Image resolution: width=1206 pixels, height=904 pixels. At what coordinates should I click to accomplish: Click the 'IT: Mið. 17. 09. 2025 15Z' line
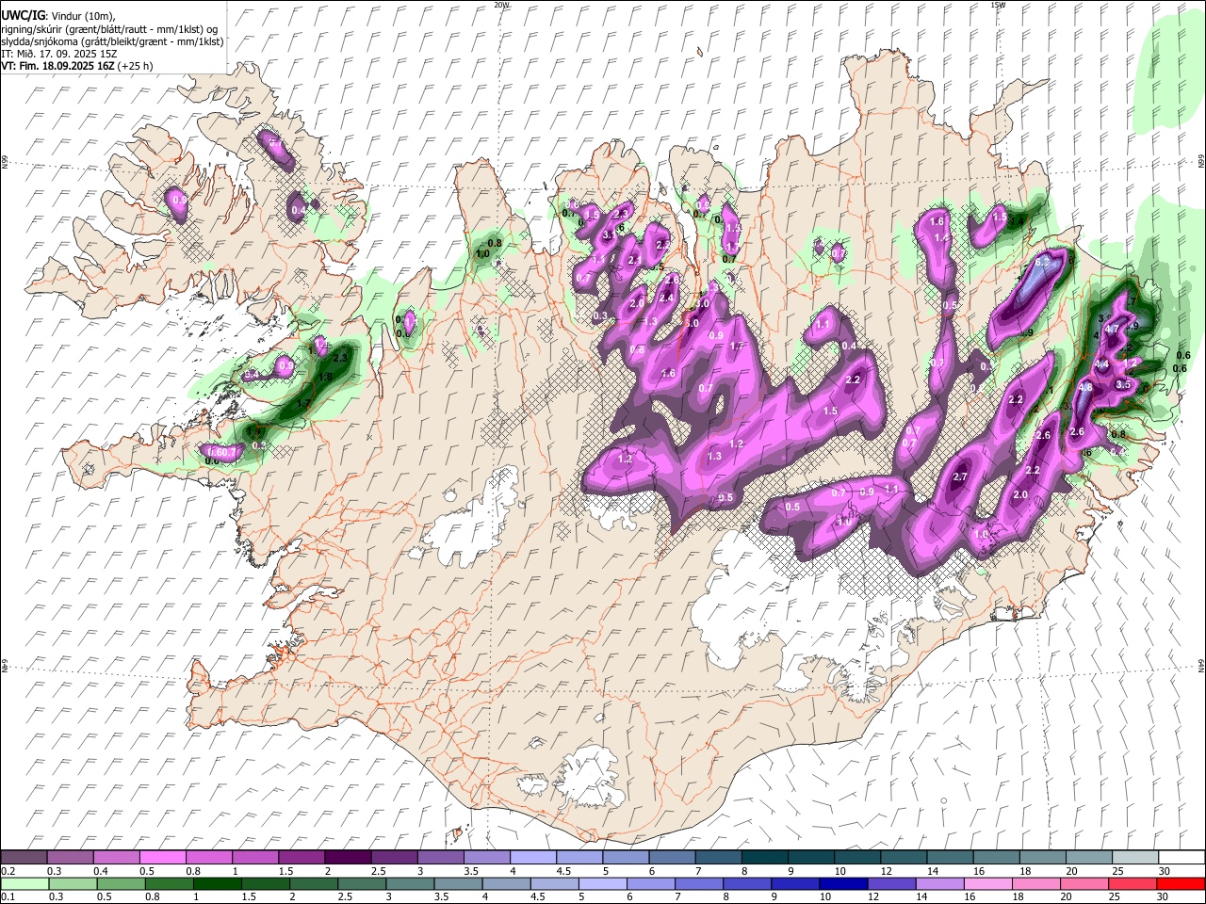pos(59,54)
